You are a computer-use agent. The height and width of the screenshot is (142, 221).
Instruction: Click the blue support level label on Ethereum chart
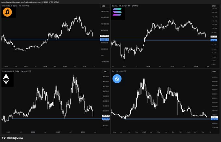(x=106, y=119)
